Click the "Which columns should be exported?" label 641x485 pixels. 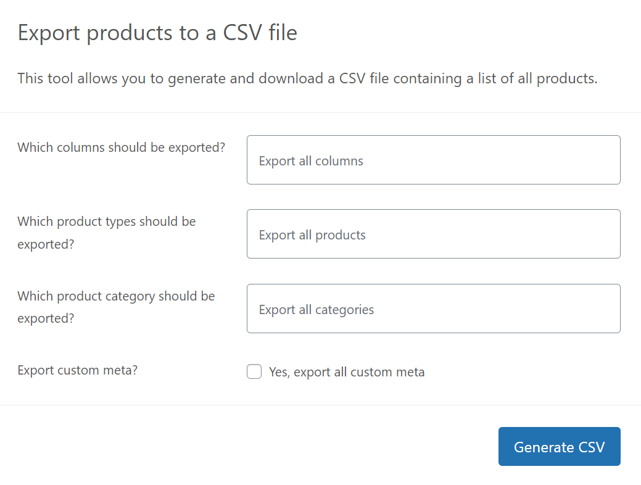click(x=121, y=147)
